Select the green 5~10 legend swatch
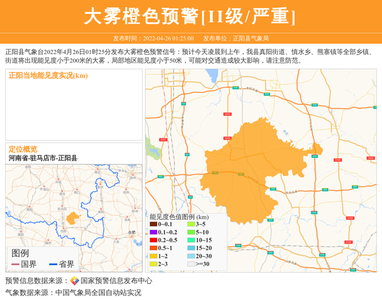 click(x=190, y=232)
